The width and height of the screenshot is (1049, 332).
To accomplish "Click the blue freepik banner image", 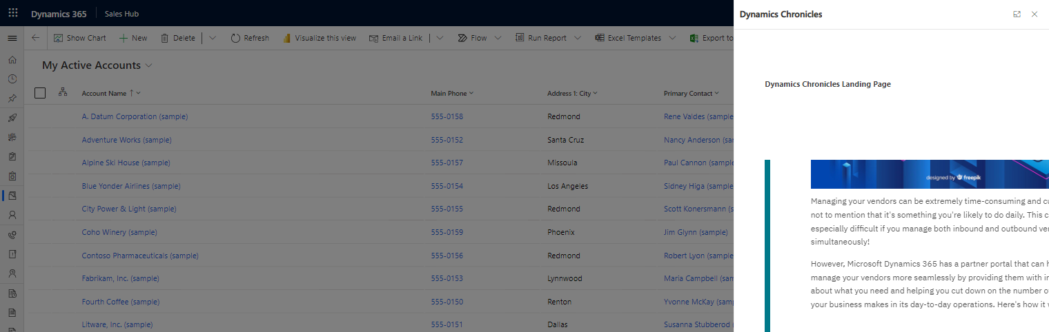I will click(x=930, y=174).
